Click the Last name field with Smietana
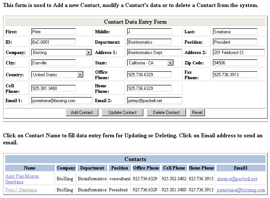 [235, 32]
